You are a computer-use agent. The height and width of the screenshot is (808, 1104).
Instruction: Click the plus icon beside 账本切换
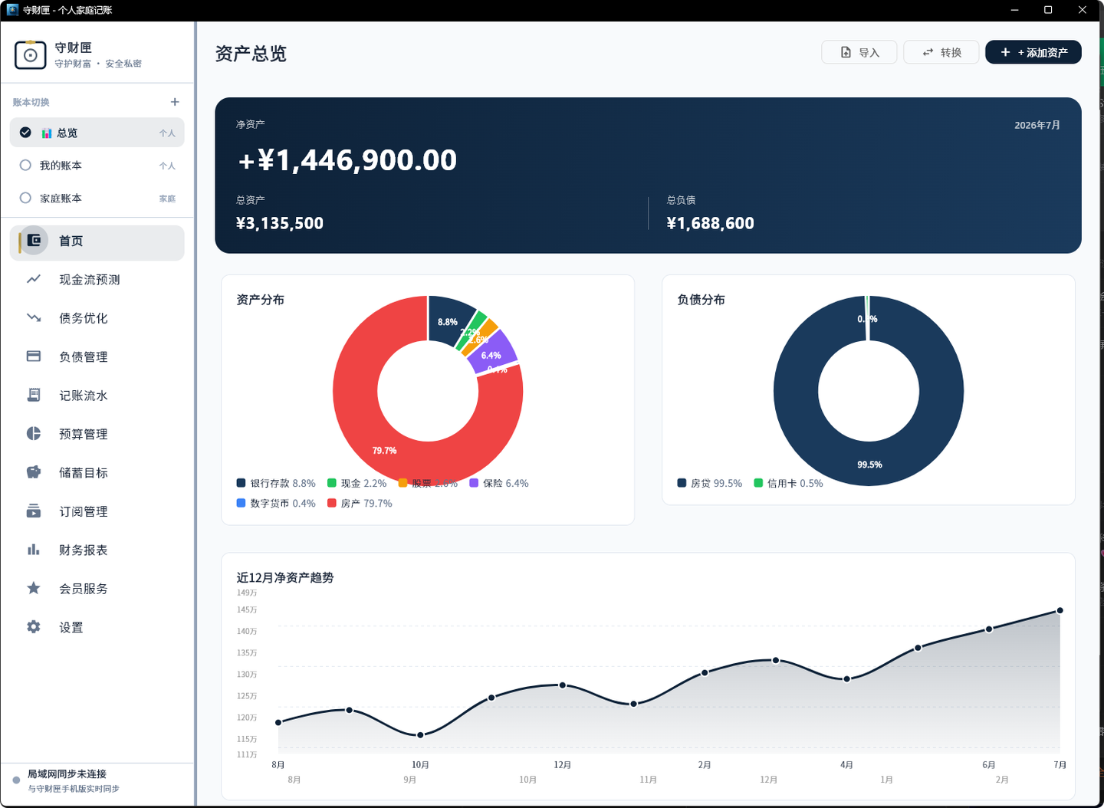coord(175,102)
